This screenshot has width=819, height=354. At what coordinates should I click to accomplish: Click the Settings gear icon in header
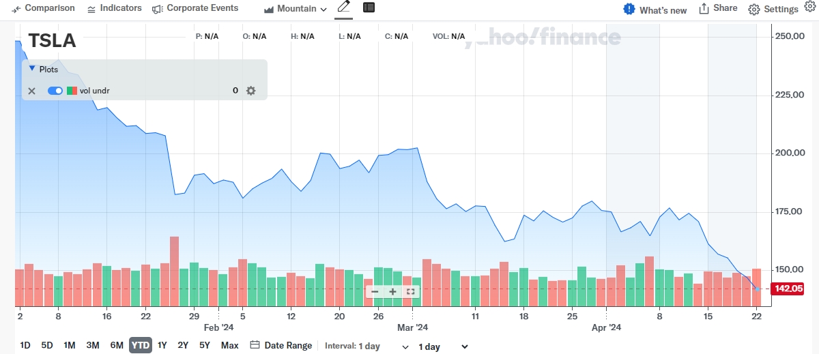tap(753, 10)
